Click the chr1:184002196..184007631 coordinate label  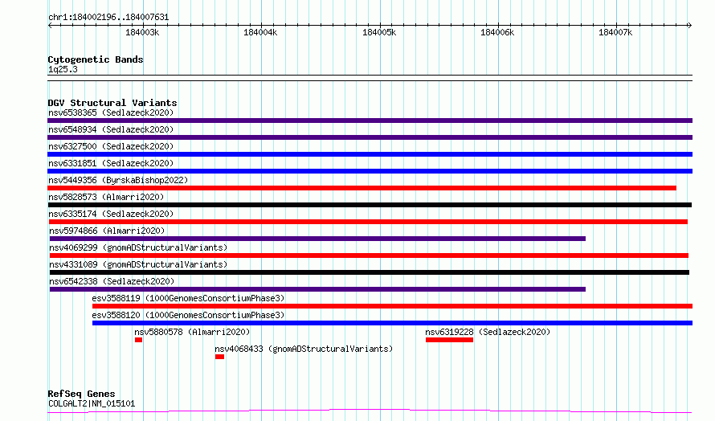coord(108,18)
